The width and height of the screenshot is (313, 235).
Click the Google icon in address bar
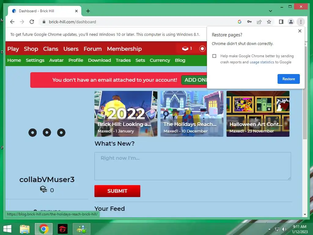[240, 22]
